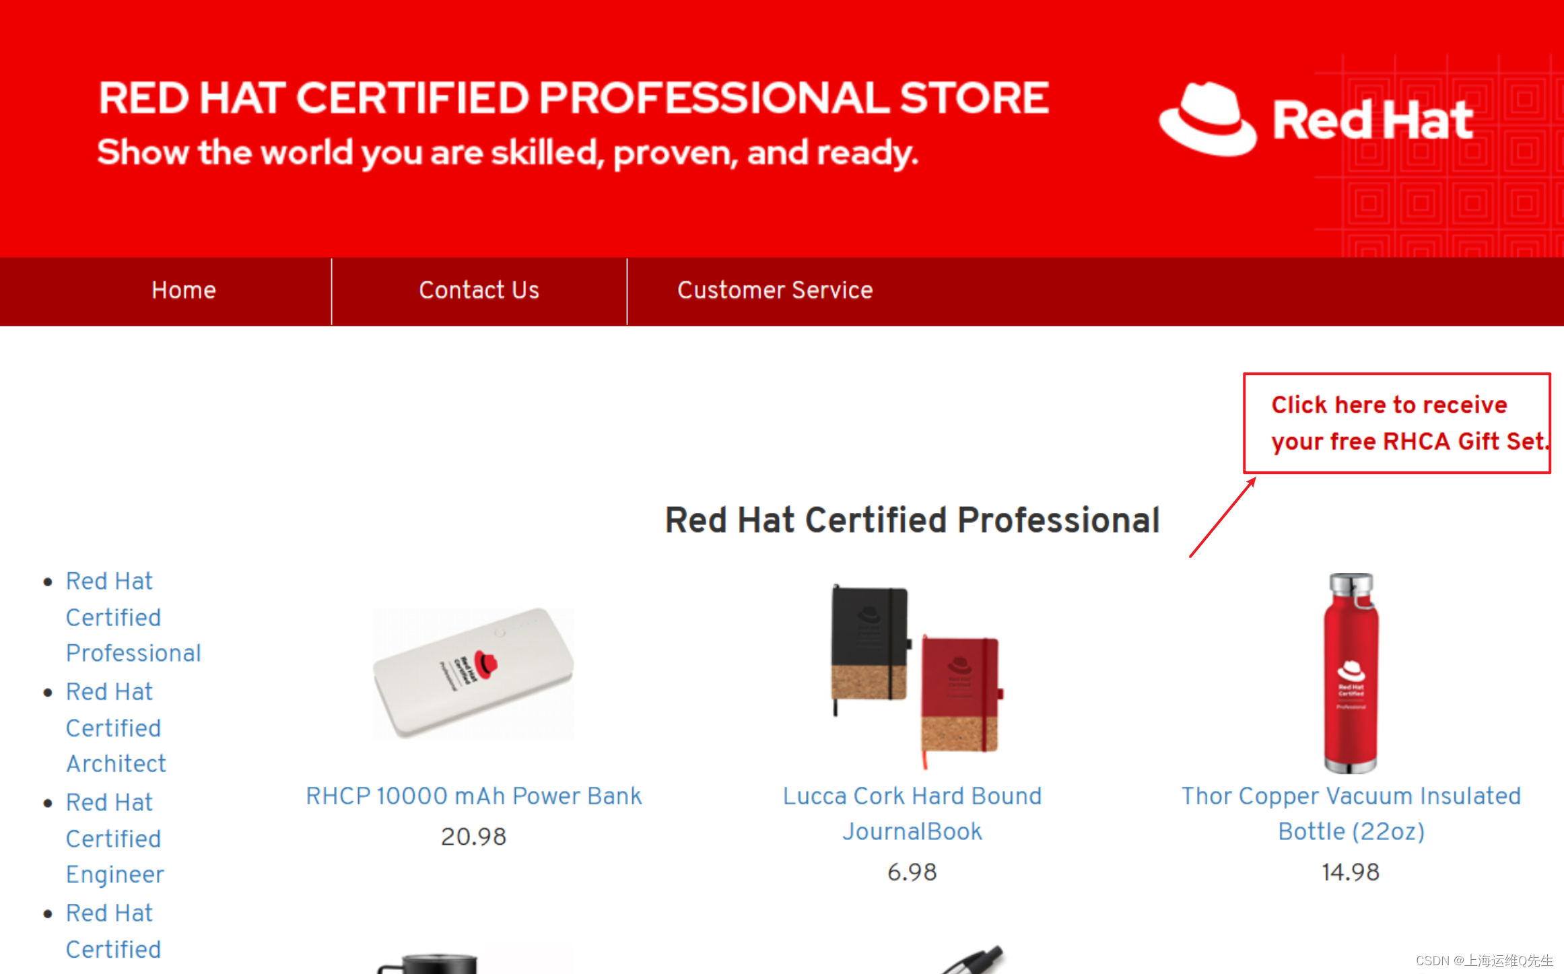
Task: Open the red Thor Copper Bottle image
Action: tap(1350, 673)
